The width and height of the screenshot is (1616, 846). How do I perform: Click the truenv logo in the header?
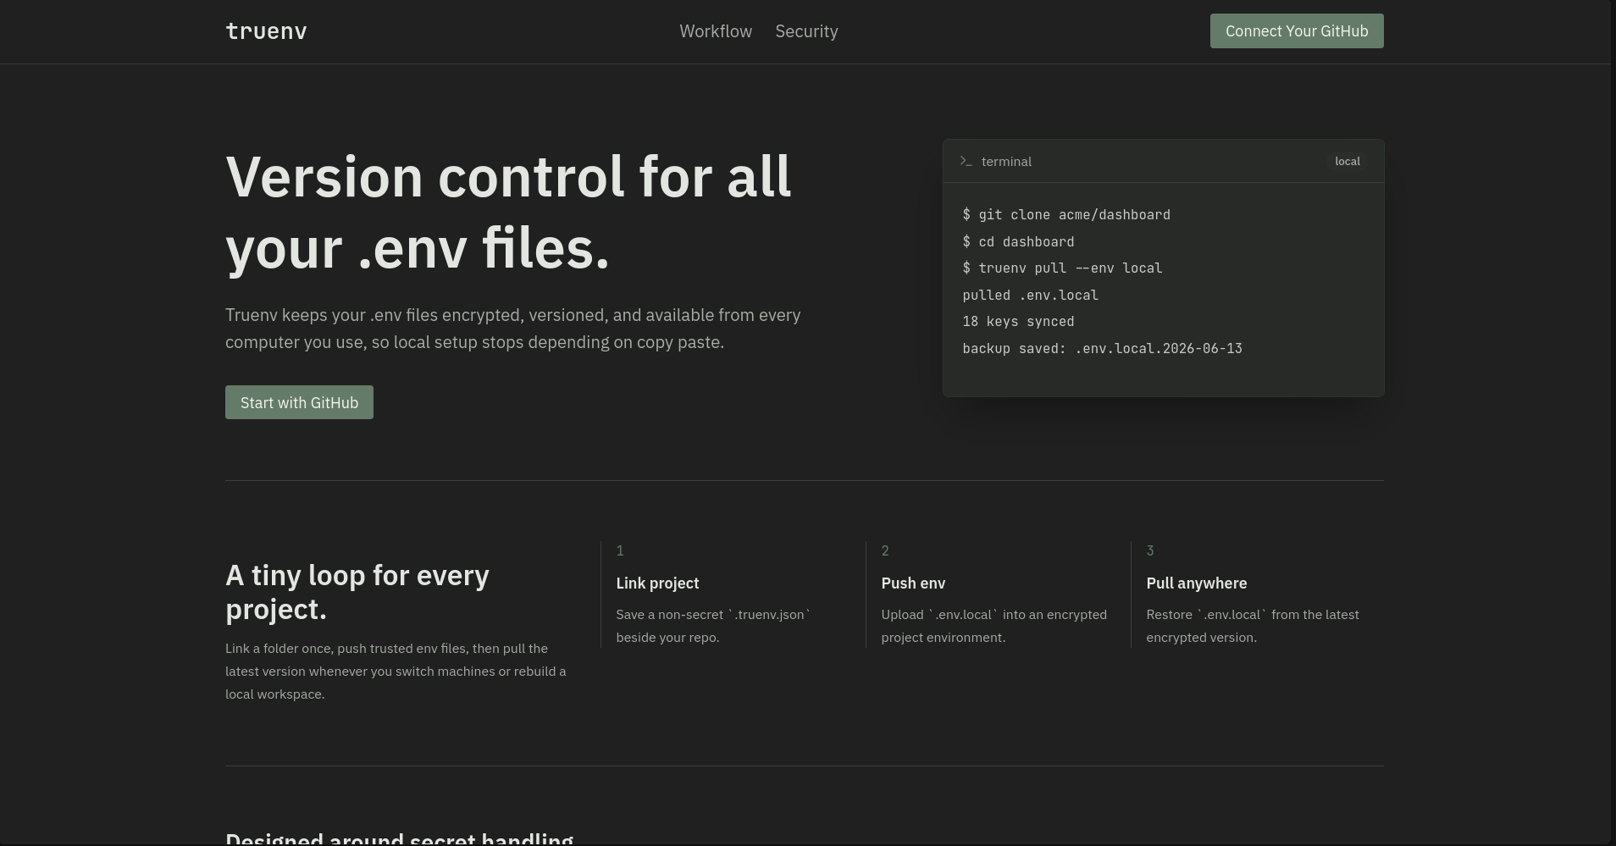pos(266,31)
